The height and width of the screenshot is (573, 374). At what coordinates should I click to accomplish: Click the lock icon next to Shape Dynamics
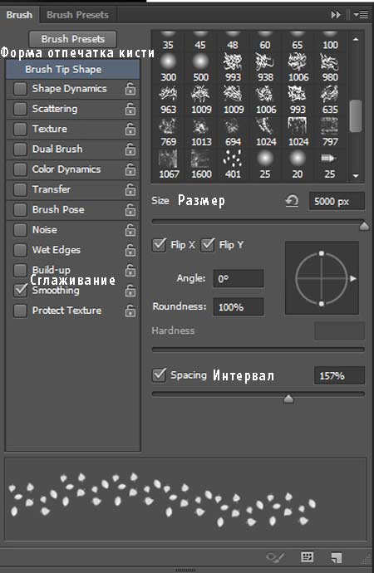tap(130, 89)
